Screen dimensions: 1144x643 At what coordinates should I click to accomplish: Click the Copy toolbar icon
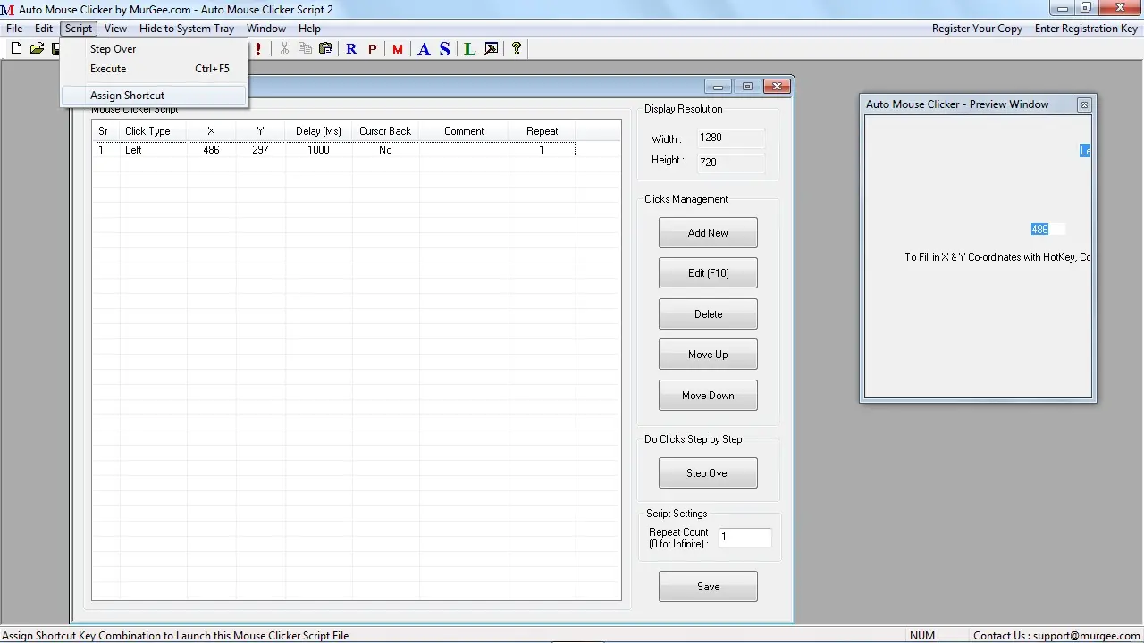305,49
